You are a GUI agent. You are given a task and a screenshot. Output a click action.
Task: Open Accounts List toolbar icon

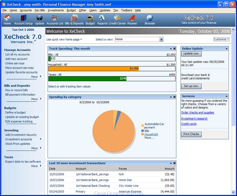coord(55,20)
